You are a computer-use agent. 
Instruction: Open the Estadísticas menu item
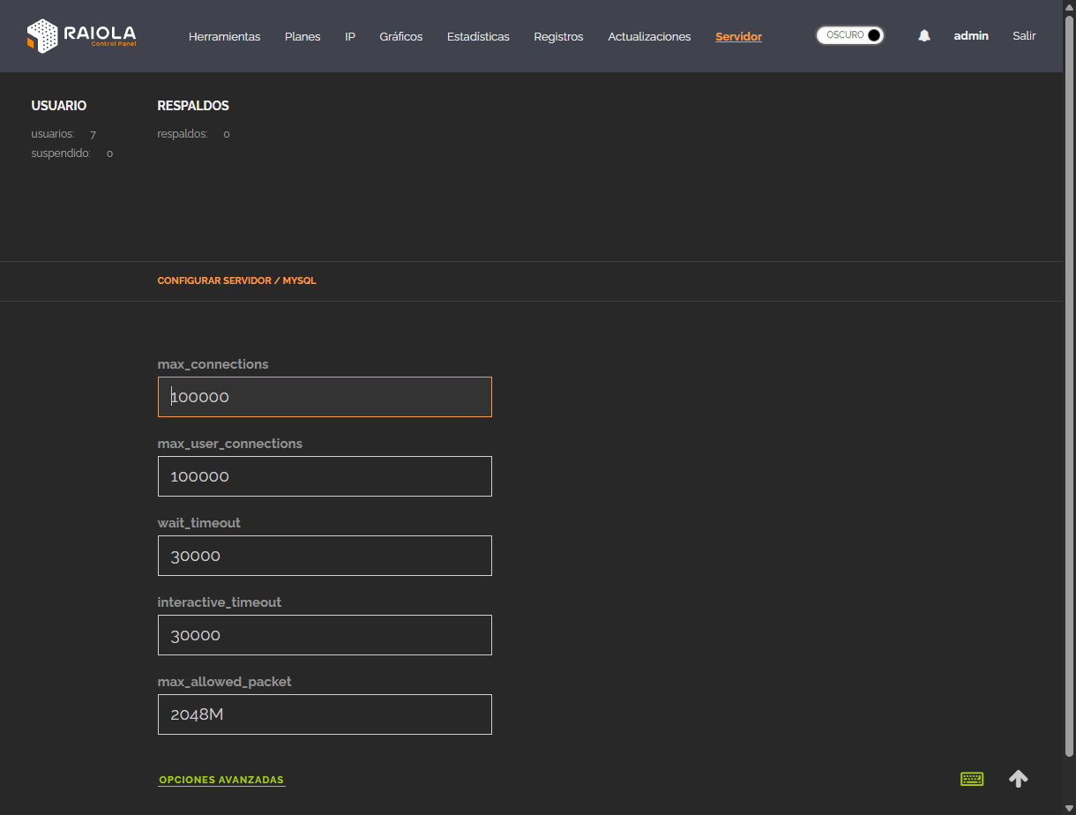click(478, 37)
